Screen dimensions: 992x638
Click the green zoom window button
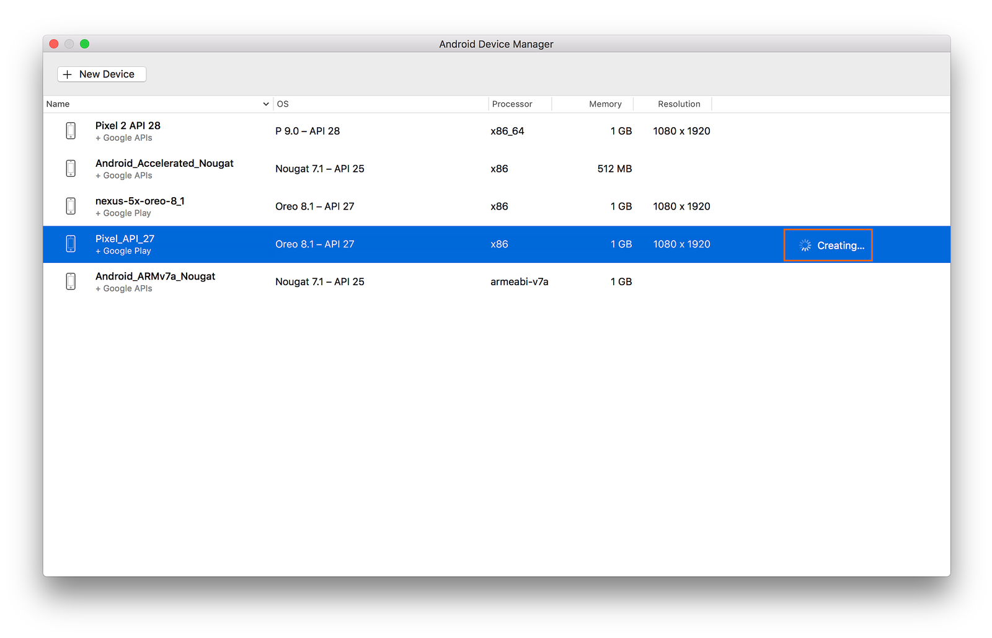(x=85, y=44)
